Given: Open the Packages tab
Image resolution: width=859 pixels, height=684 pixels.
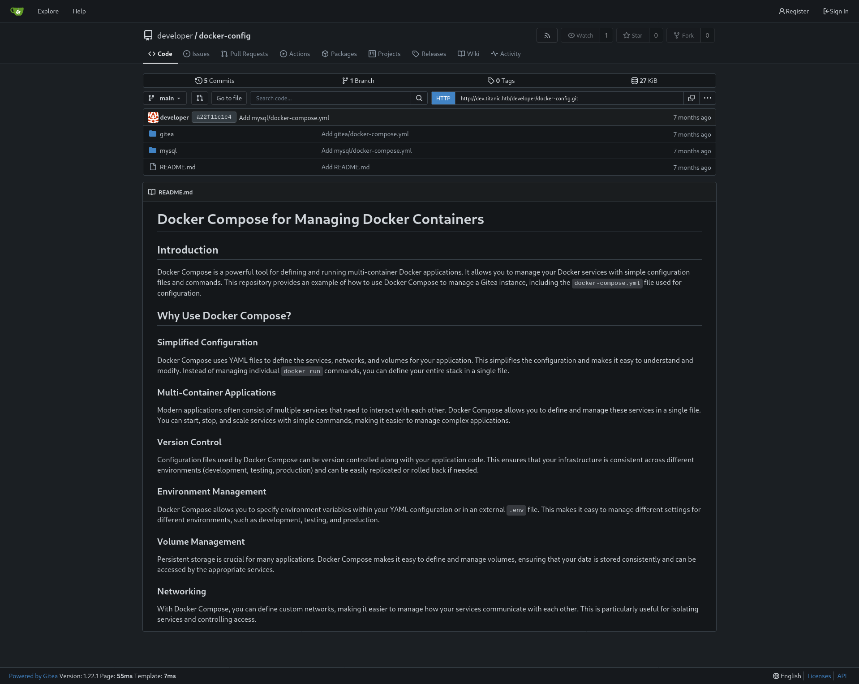Looking at the screenshot, I should tap(339, 54).
